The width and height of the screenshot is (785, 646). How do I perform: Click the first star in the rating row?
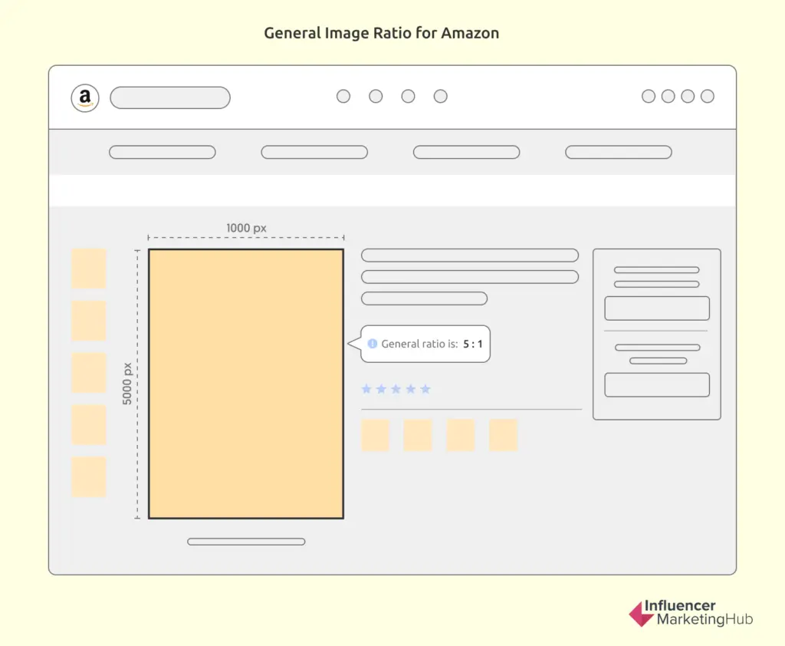(x=366, y=389)
